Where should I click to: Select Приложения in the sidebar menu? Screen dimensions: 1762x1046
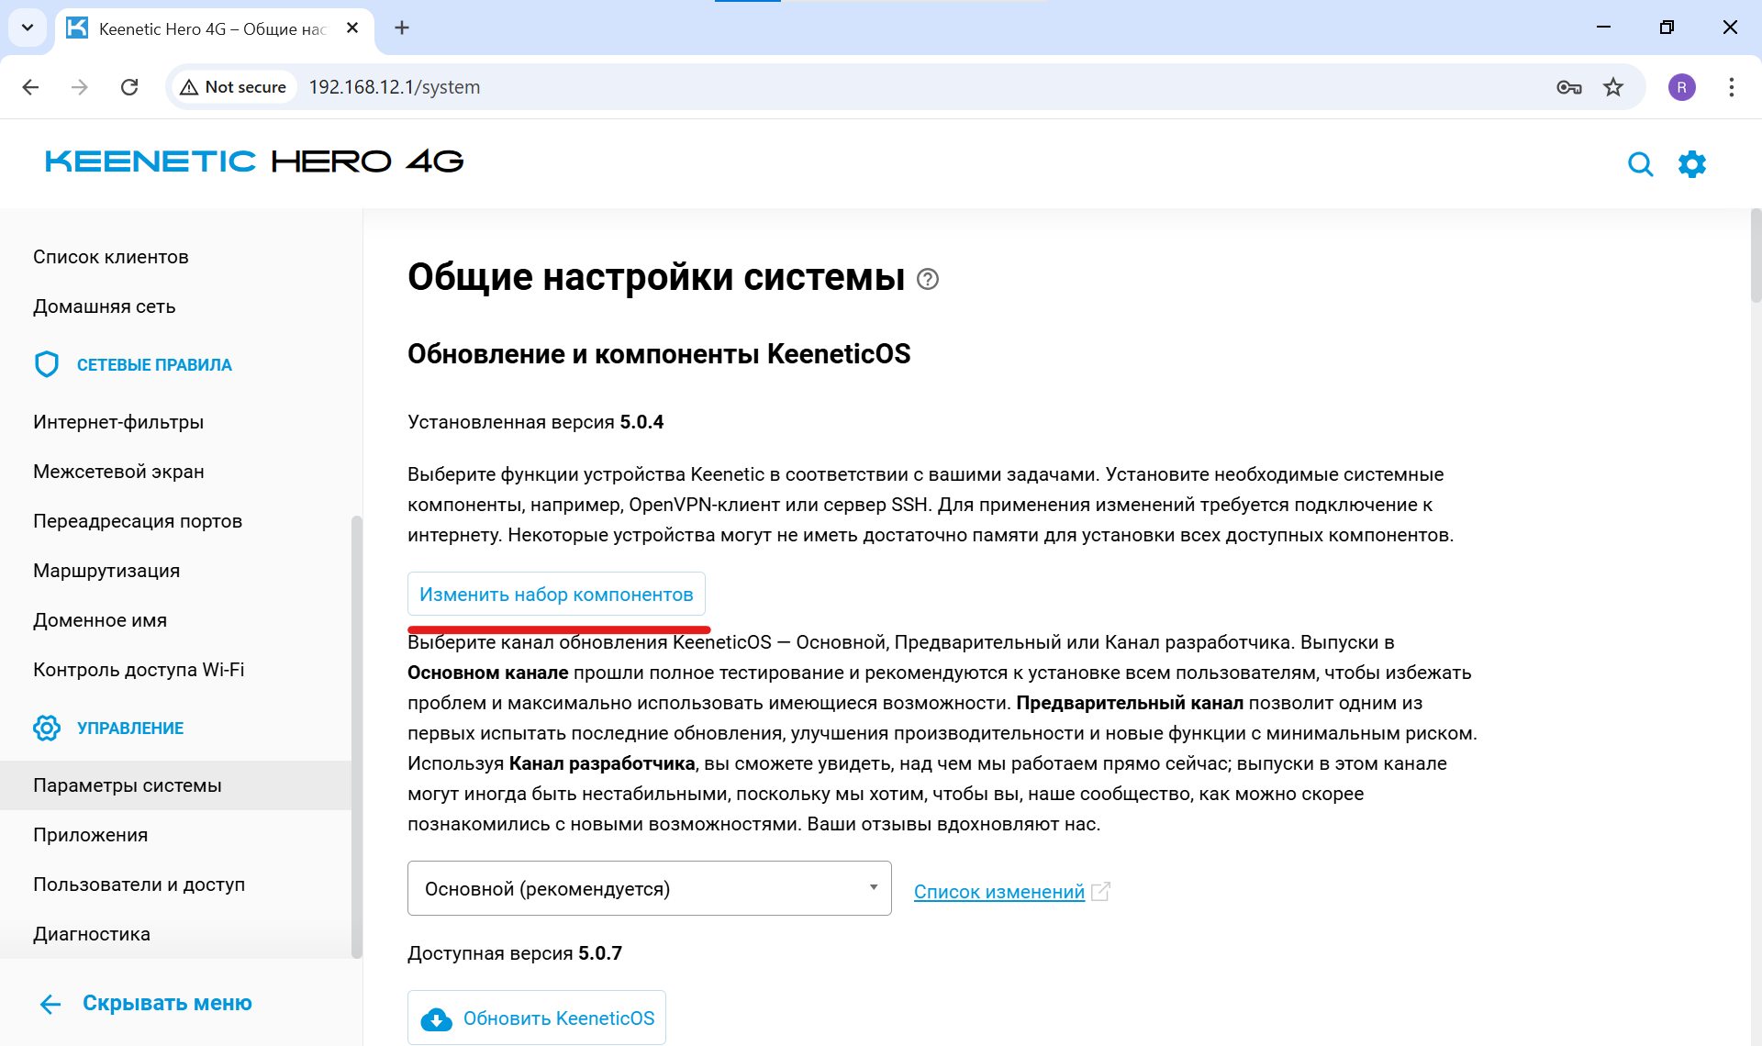[91, 834]
